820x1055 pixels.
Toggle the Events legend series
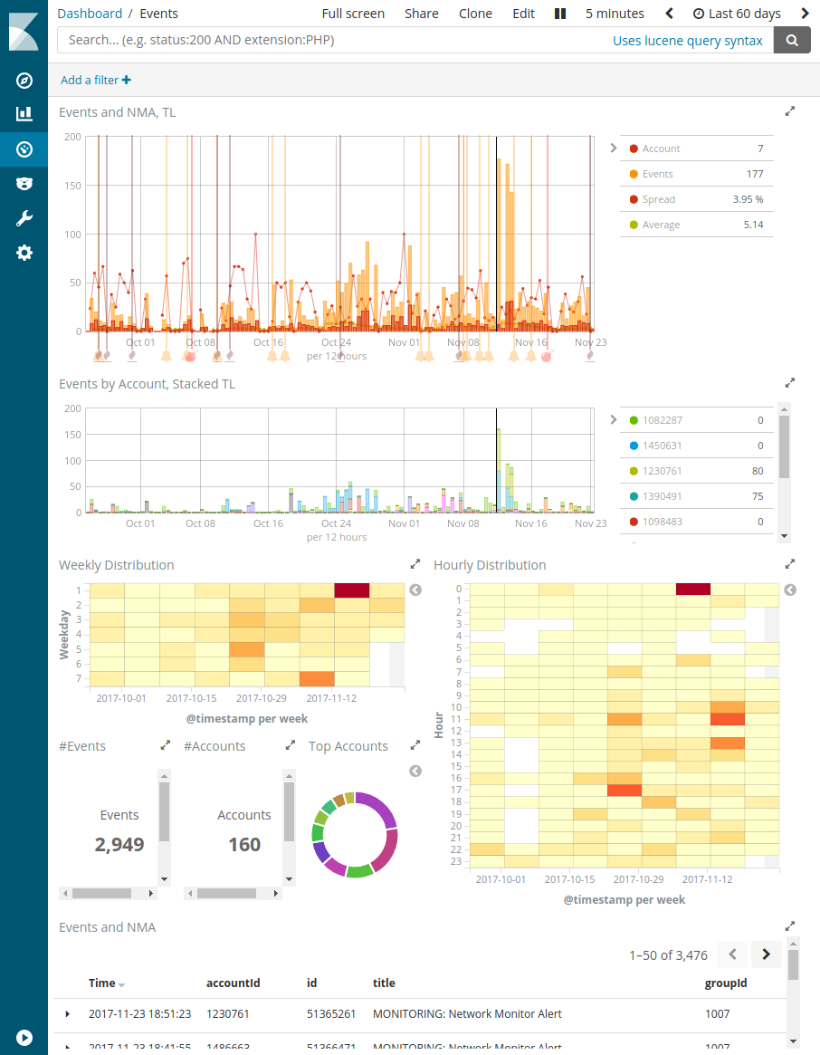(x=657, y=174)
